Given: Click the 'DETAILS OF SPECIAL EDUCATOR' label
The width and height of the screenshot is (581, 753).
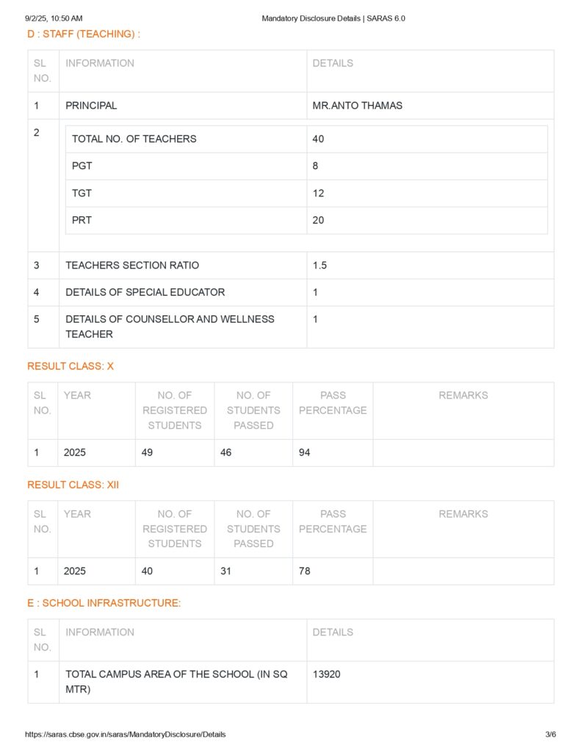Looking at the screenshot, I should click(x=145, y=292).
